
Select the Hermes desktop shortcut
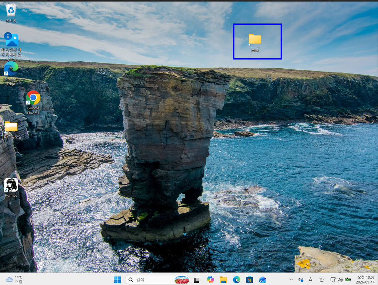pos(11,188)
